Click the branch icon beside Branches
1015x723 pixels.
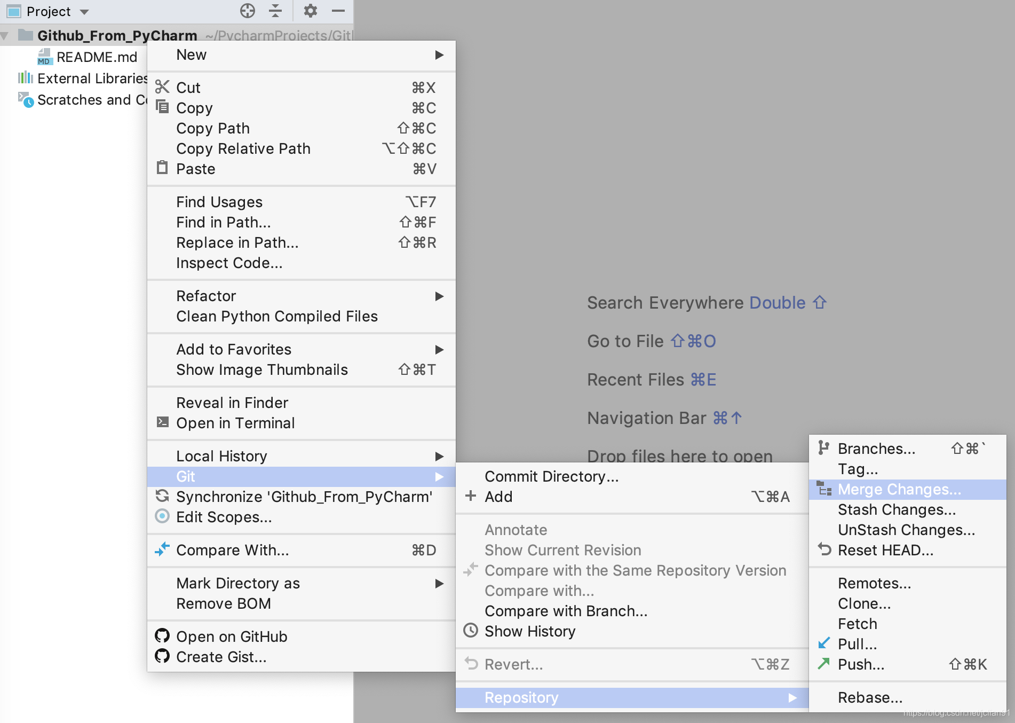tap(824, 448)
